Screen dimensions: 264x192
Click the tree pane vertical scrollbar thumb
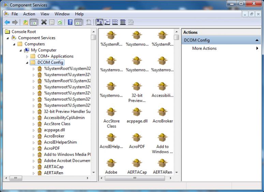[93, 37]
